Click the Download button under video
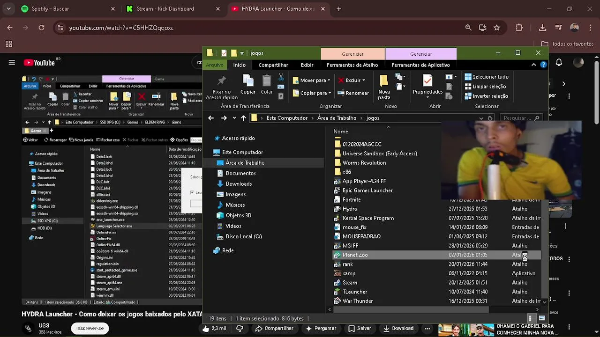Image resolution: width=600 pixels, height=337 pixels. (x=398, y=329)
